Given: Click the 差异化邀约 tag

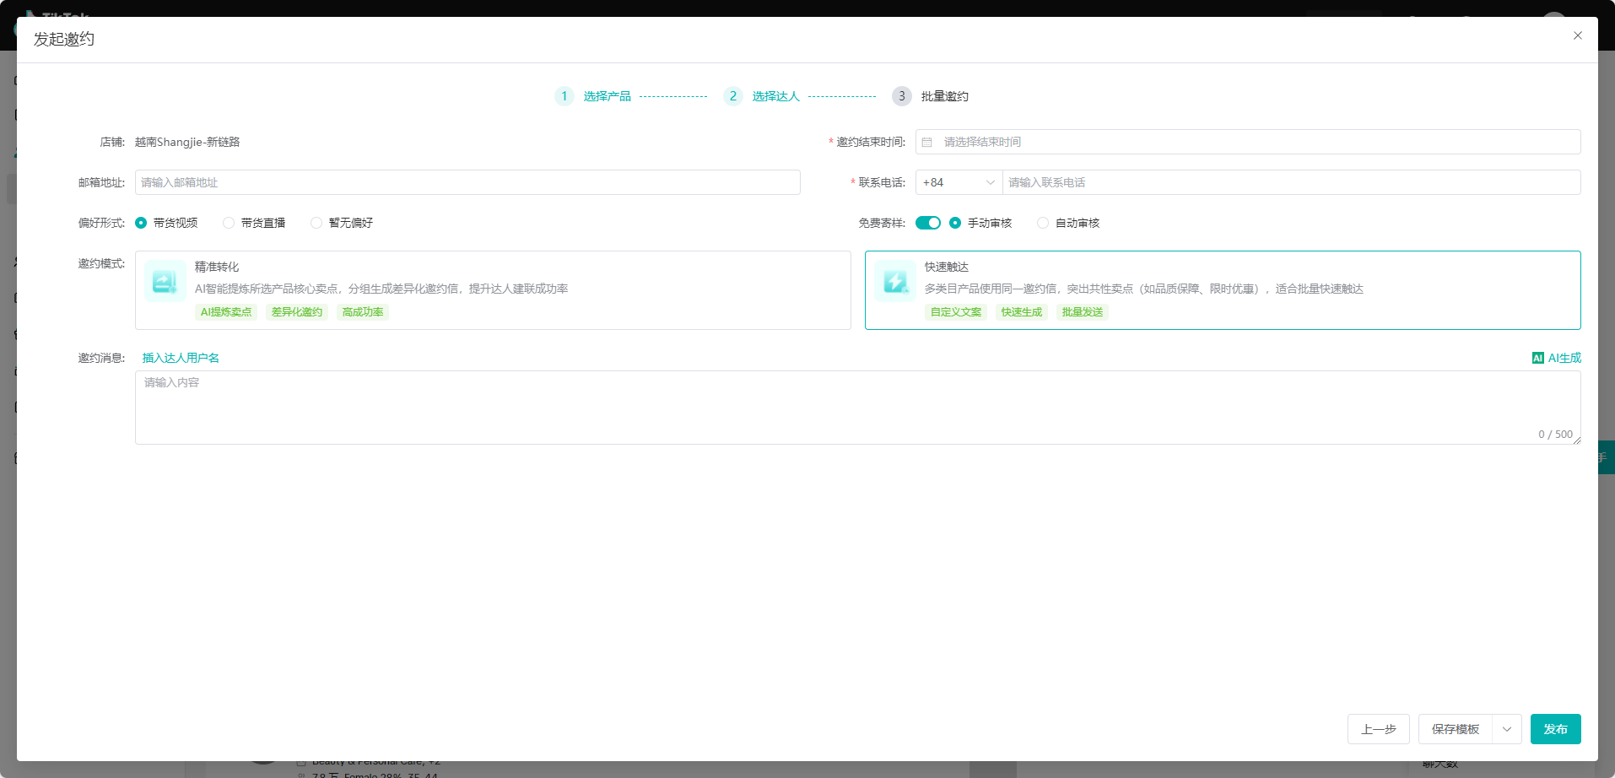Looking at the screenshot, I should (297, 312).
